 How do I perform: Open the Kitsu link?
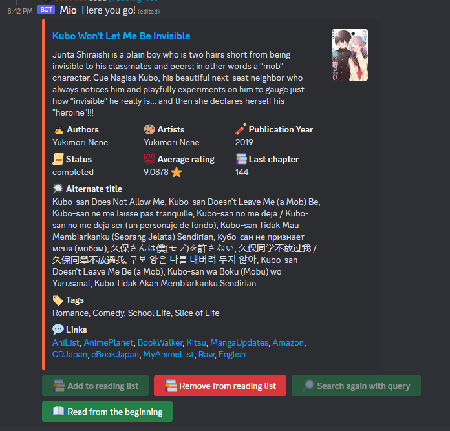pos(197,342)
